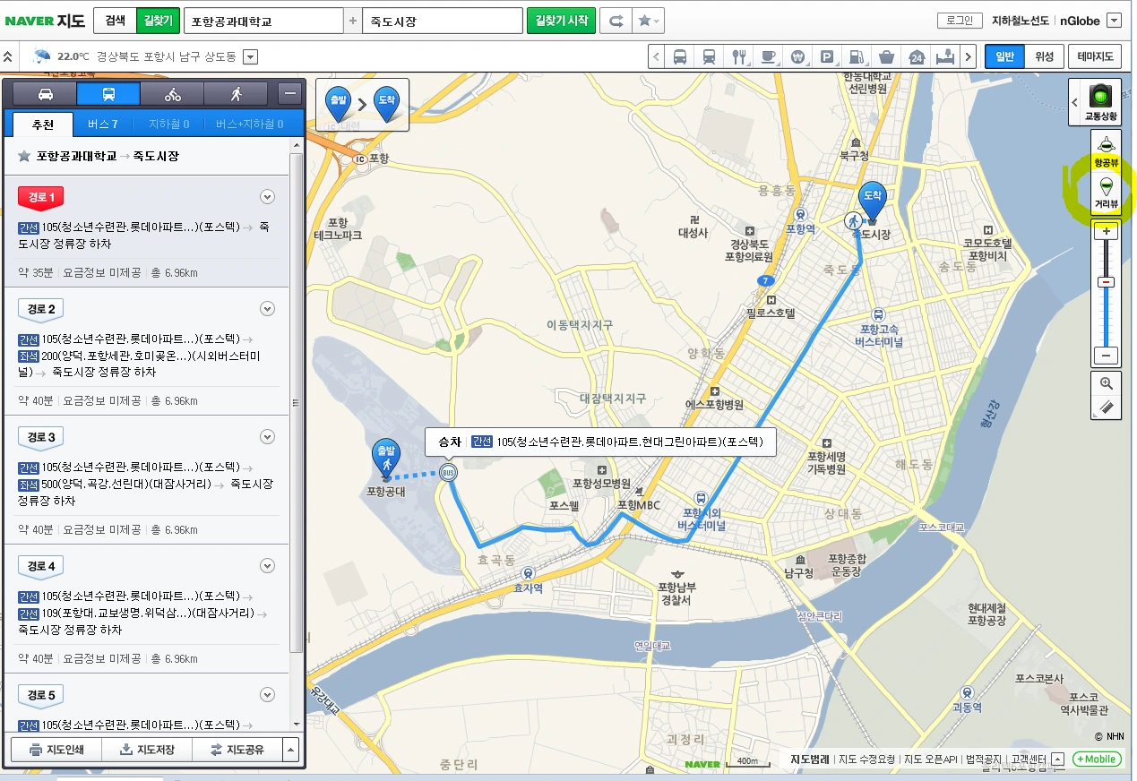This screenshot has width=1137, height=781.
Task: Open the dropdown arrow beside nGlobe
Action: [1114, 21]
